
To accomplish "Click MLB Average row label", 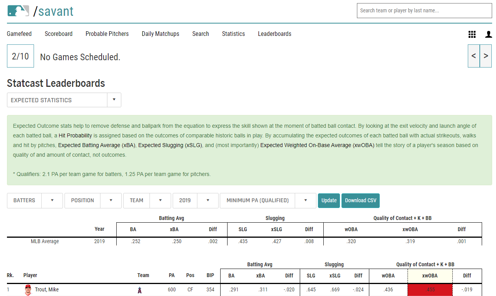I will [x=45, y=242].
